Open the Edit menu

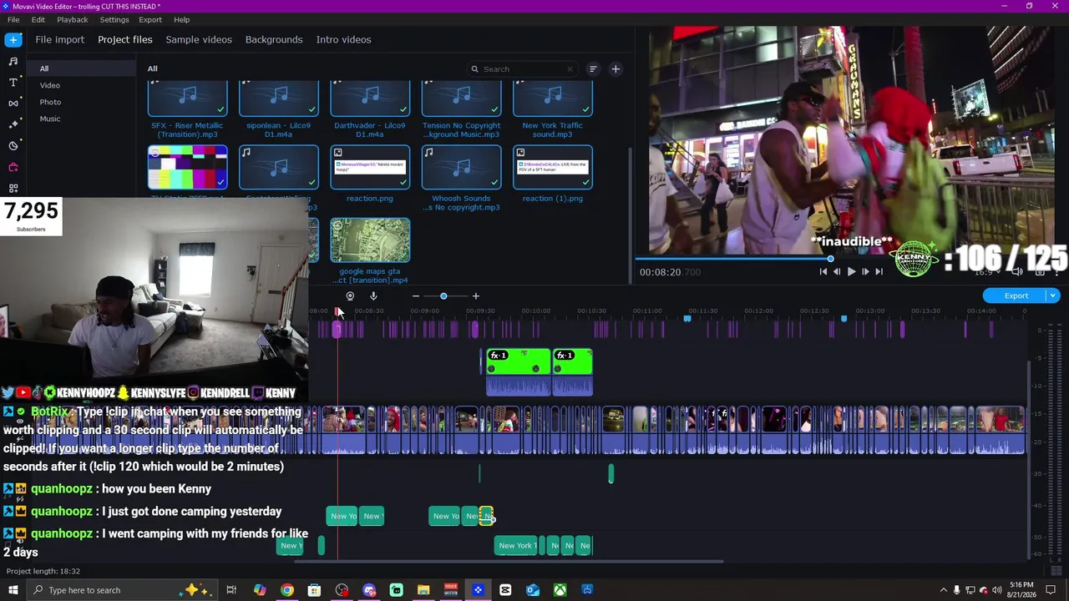pyautogui.click(x=38, y=19)
